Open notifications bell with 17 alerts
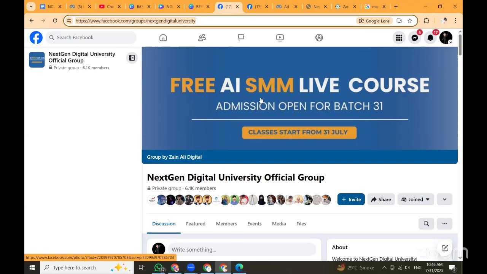 tap(430, 38)
